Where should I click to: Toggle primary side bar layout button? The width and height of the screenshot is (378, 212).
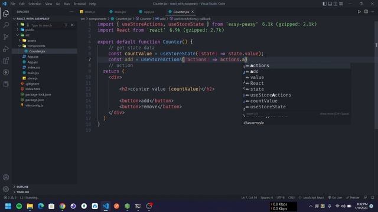pyautogui.click(x=324, y=4)
